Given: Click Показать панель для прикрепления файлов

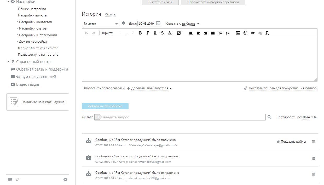Looking at the screenshot, I should point(282,88).
